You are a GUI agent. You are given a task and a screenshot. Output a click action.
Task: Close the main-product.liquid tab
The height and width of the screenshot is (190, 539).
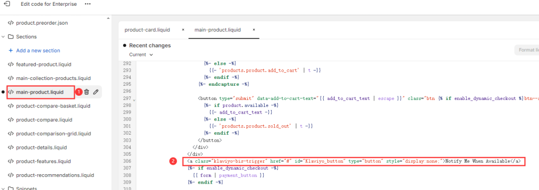[x=254, y=30]
